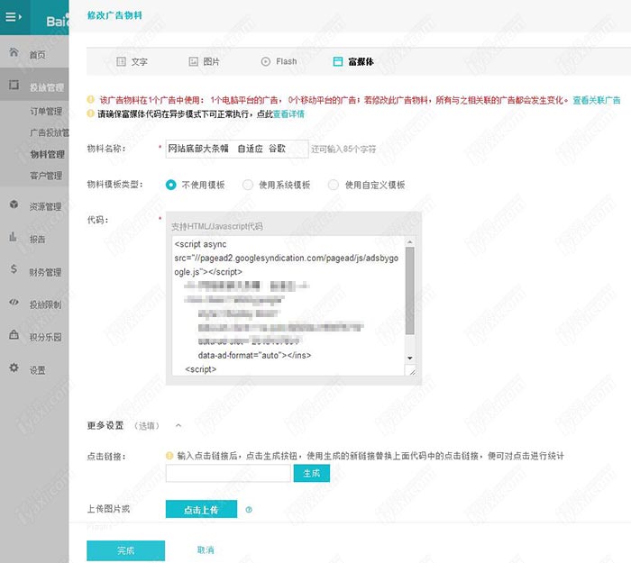Viewport: 631px width, 563px height.
Task: Click the code textarea vertical scrollbar
Action: (410, 288)
